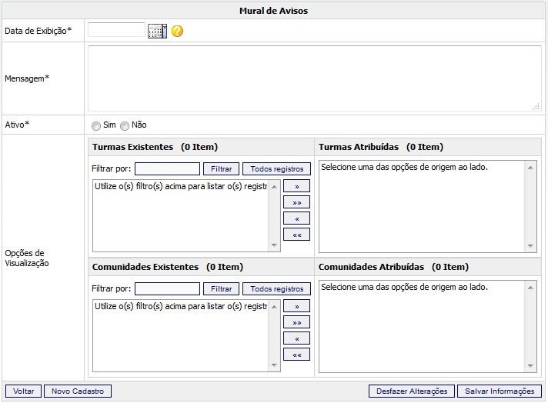Go back with the Voltar button
The image size is (548, 403).
23,391
